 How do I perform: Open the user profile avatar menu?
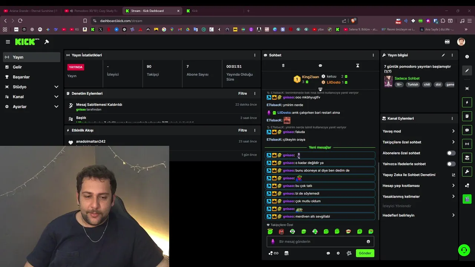tap(461, 42)
